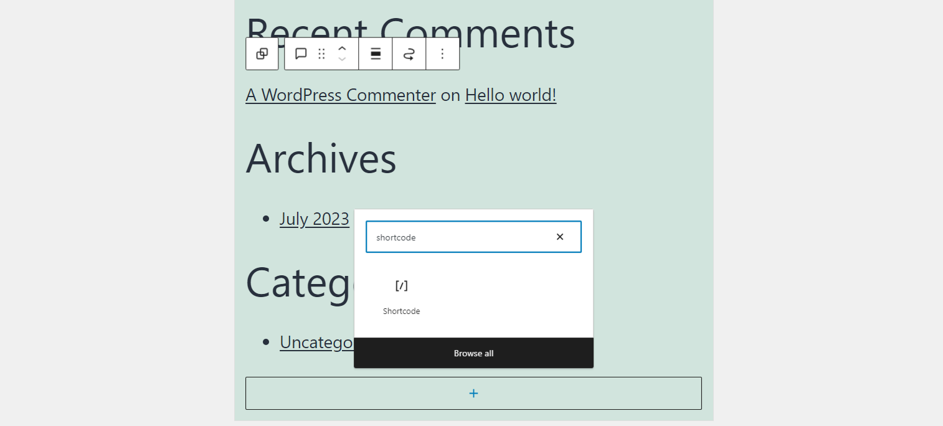Open the July 2023 archive link

[x=315, y=219]
